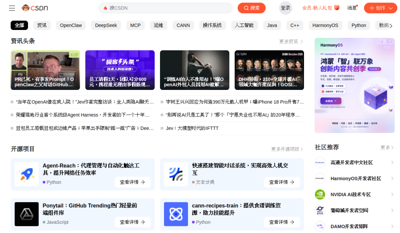Open the 操作系统 tab
Screen dimensions: 400x233
coord(212,25)
